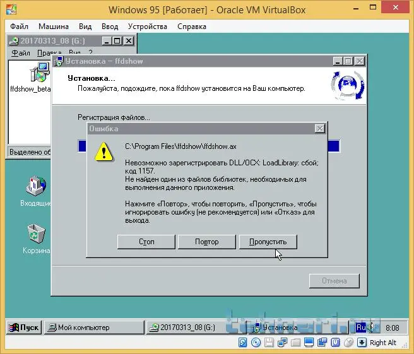414x354 pixels.
Task: Click the Пропустить button in error dialog
Action: tap(268, 242)
